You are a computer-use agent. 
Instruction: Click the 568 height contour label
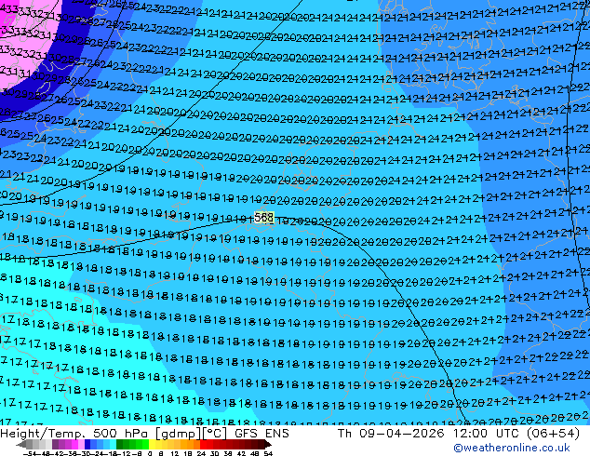tap(263, 218)
